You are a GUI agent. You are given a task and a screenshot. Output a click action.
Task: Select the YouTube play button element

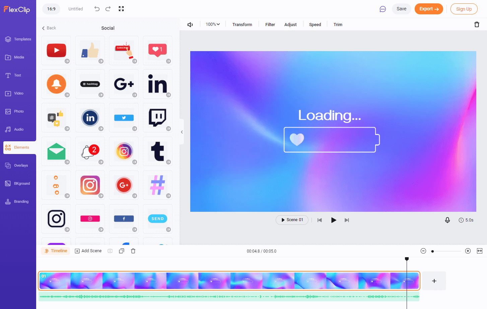56,50
